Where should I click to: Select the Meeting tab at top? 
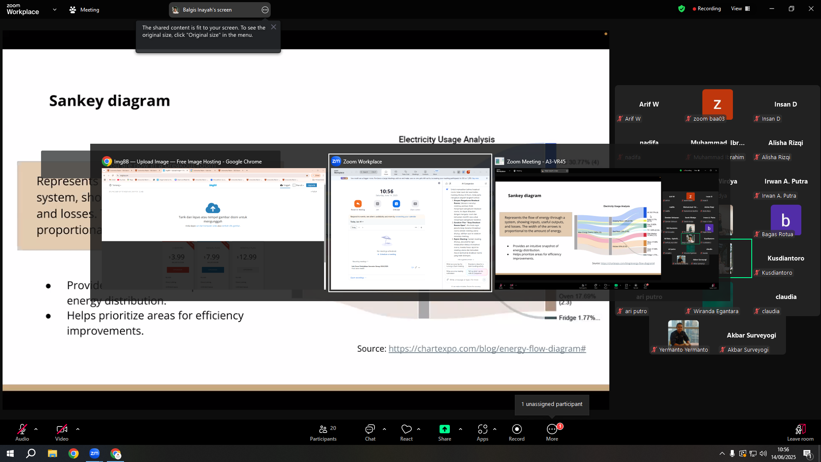84,9
